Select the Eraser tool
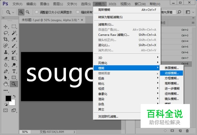 tap(5, 59)
